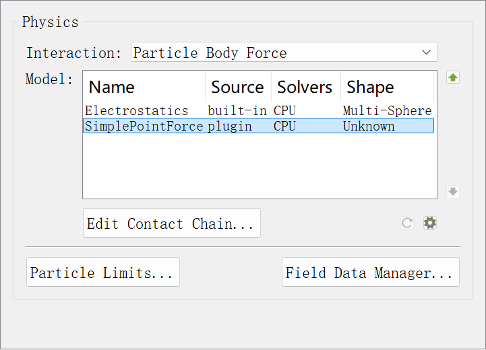Click the built-in source cell
The height and width of the screenshot is (350, 486).
pyautogui.click(x=237, y=110)
